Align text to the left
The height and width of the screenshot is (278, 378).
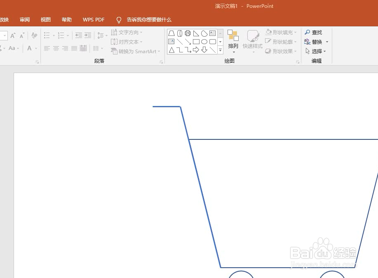click(x=47, y=48)
